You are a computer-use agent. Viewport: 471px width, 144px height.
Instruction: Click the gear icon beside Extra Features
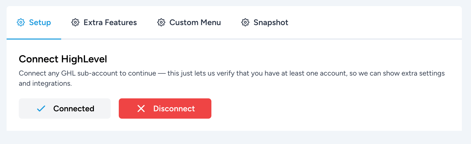point(75,23)
